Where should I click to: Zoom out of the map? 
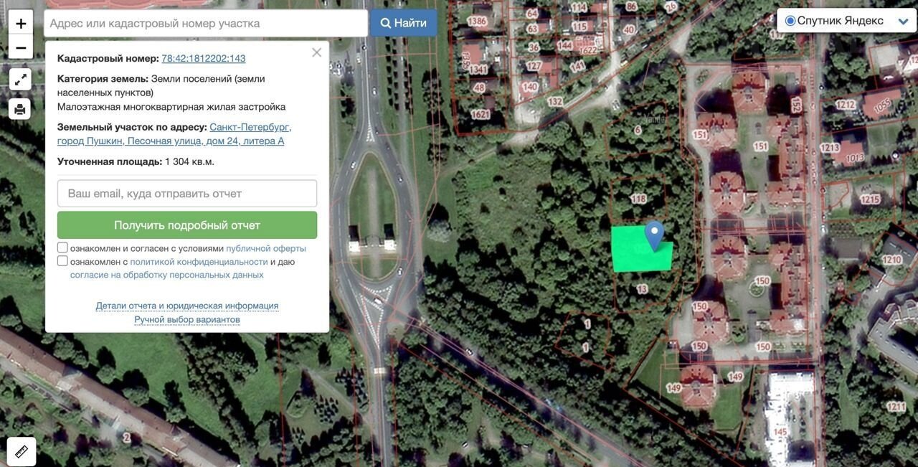[x=21, y=48]
